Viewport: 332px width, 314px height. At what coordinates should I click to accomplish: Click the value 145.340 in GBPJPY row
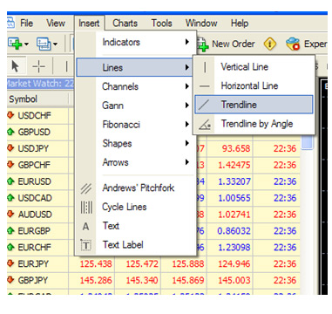pos(142,281)
